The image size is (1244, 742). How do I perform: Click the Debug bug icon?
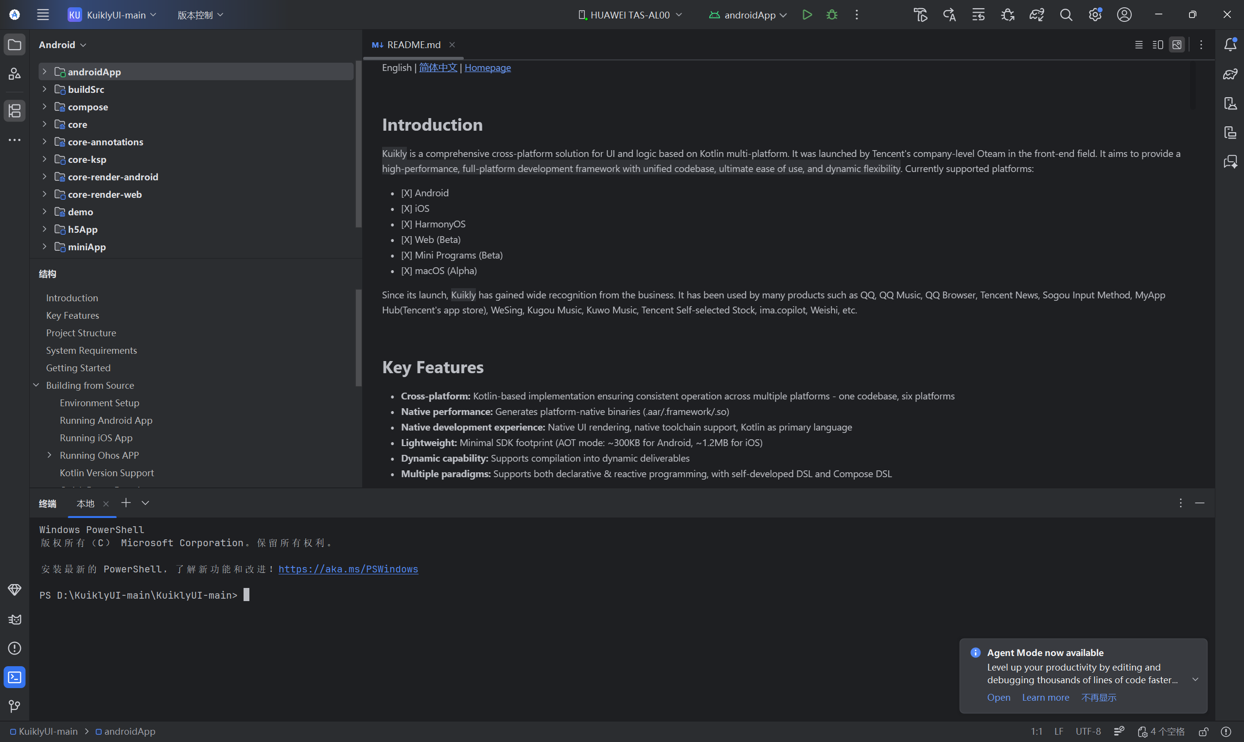click(831, 15)
